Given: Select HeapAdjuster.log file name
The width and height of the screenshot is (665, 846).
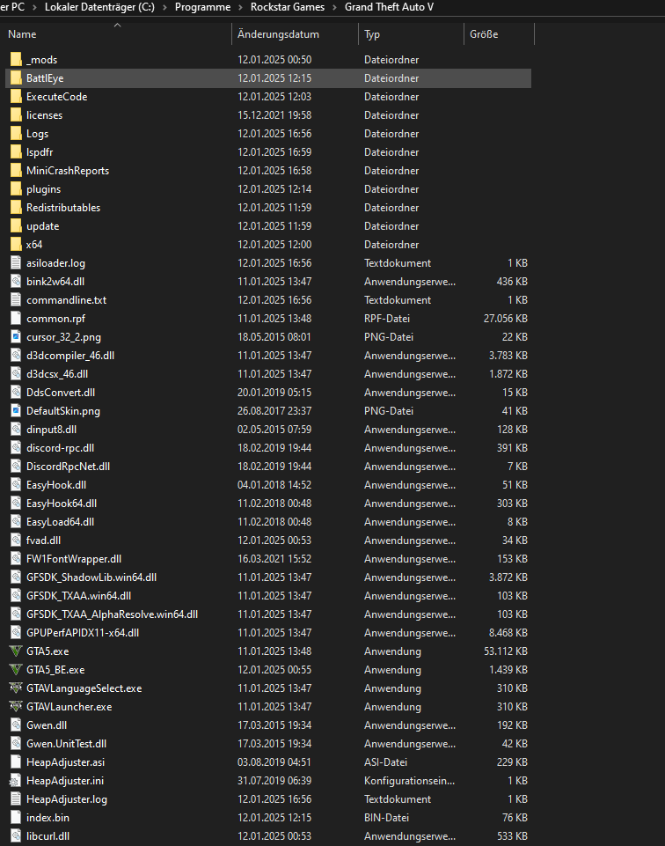Looking at the screenshot, I should click(67, 799).
